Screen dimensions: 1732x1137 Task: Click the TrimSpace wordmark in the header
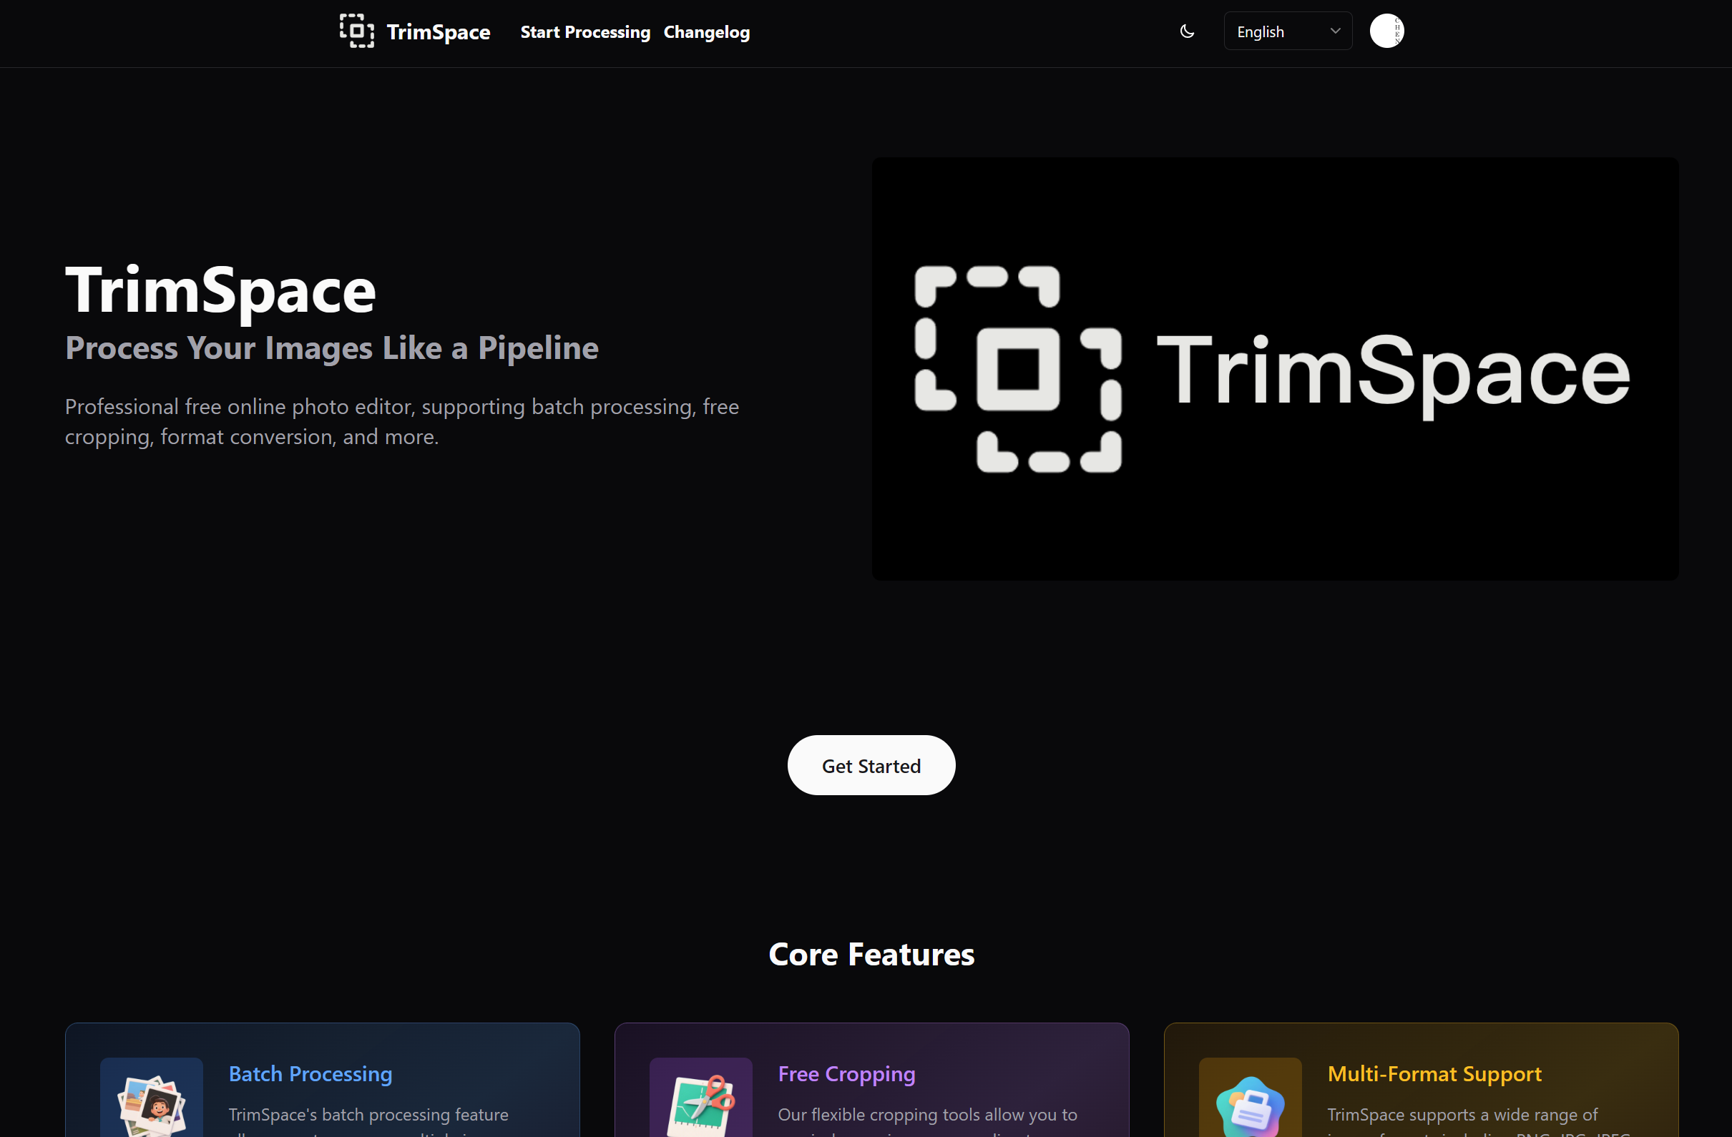(x=438, y=31)
